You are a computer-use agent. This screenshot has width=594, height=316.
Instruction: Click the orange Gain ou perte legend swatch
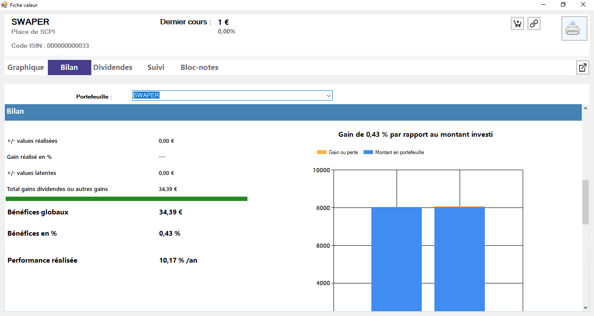[x=321, y=152]
